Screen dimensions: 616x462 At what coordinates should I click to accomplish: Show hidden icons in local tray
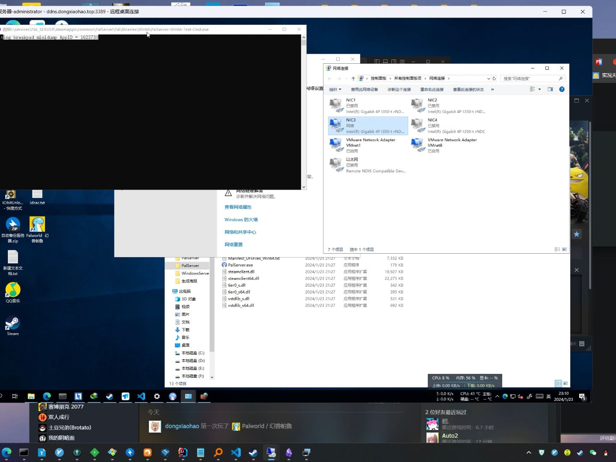point(529,453)
